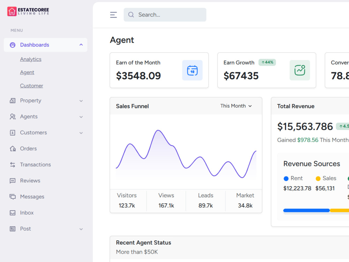This screenshot has width=349, height=262.
Task: Open the Orders menu item
Action: tap(45, 148)
